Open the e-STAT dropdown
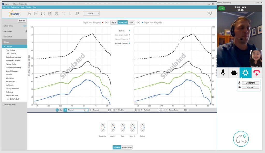 91,13
